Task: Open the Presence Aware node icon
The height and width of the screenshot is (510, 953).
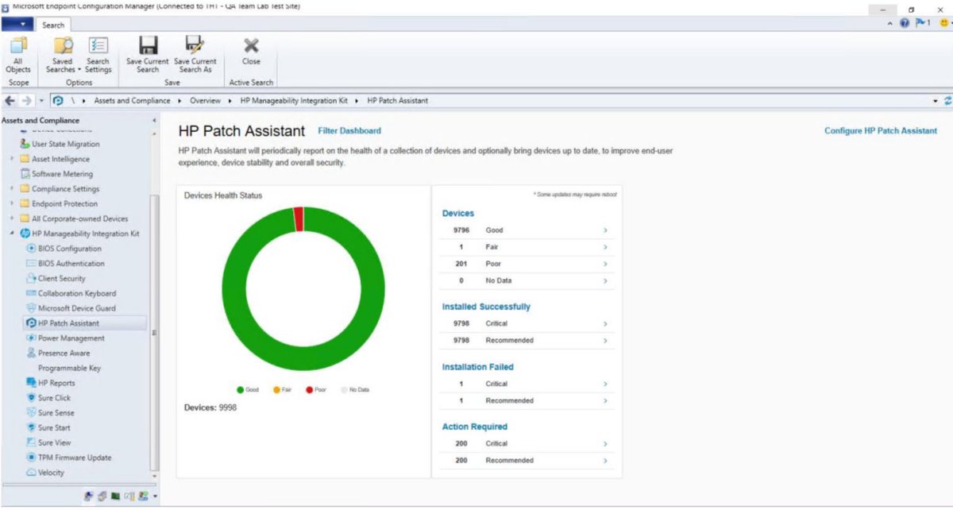Action: 32,353
